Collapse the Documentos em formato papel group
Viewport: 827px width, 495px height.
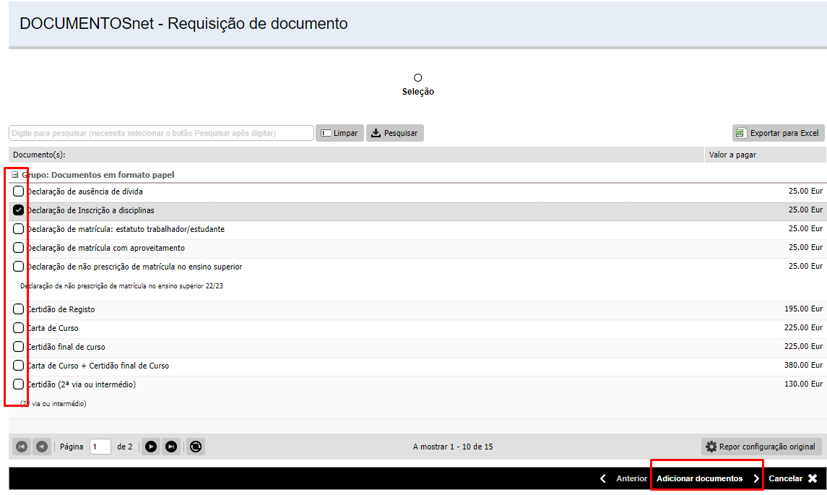pos(15,175)
